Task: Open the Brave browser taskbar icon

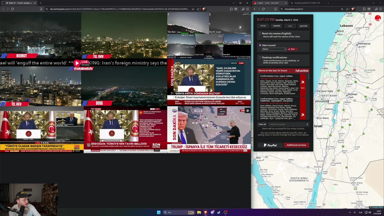Action: pyautogui.click(x=205, y=212)
